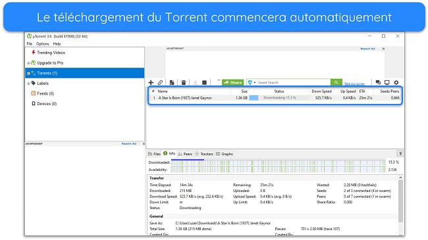Switch to the Trackers tab
Viewport: 428px width, 240px height.
pos(204,154)
